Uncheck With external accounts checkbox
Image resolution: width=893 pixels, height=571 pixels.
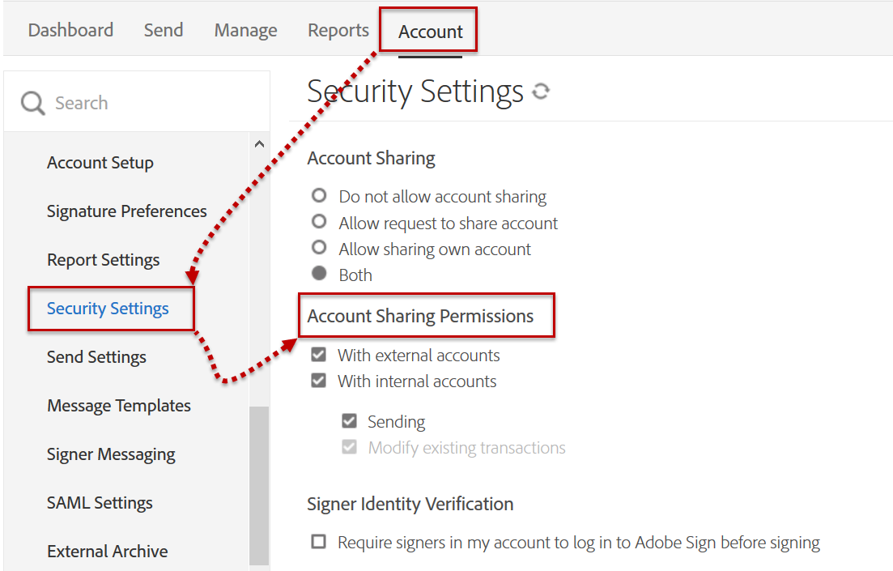pos(319,355)
